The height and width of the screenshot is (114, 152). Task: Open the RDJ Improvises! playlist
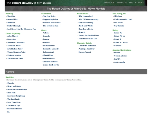pyautogui.click(x=86, y=16)
